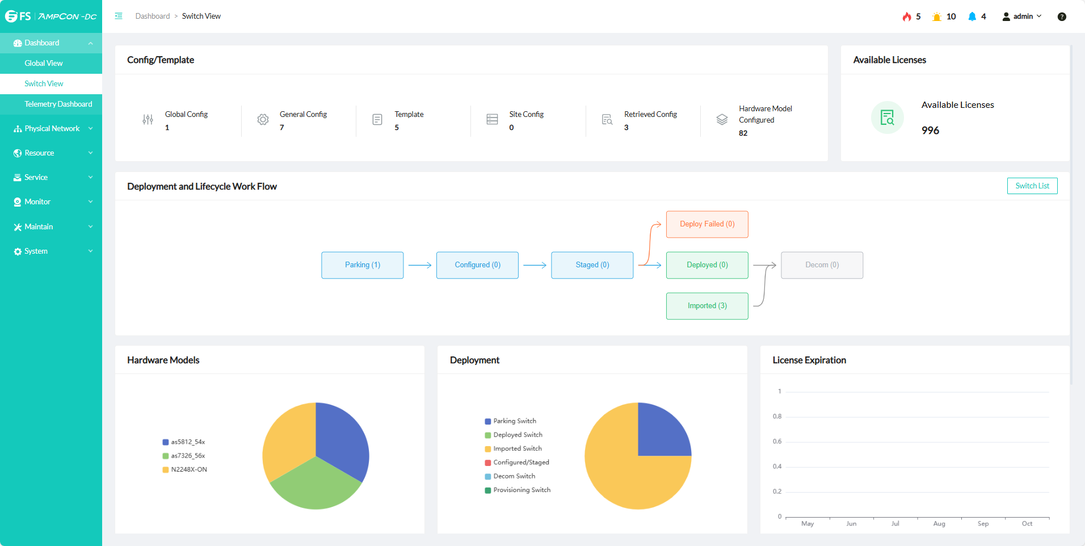
Task: Click the yellow warning alarm icon
Action: click(x=936, y=16)
